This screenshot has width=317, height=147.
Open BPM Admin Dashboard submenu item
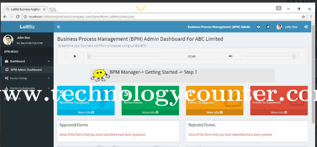point(26,70)
